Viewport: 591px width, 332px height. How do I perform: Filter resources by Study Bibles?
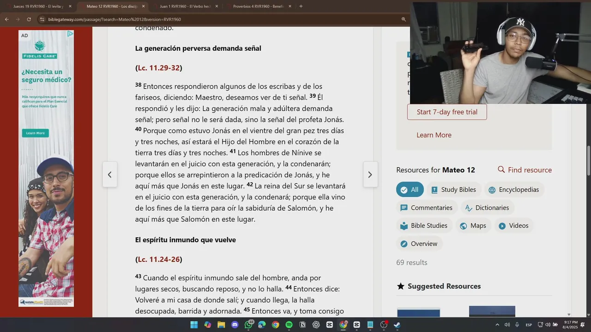click(454, 190)
